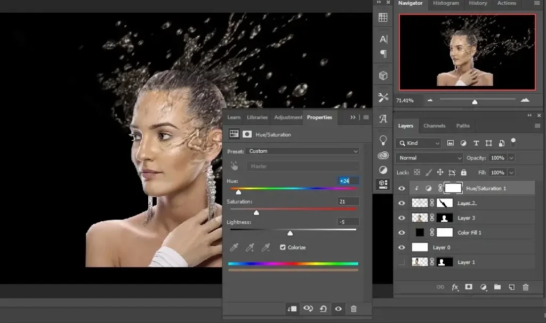Delete the adjustment layer via Properties trash button
Image resolution: width=546 pixels, height=323 pixels.
354,309
